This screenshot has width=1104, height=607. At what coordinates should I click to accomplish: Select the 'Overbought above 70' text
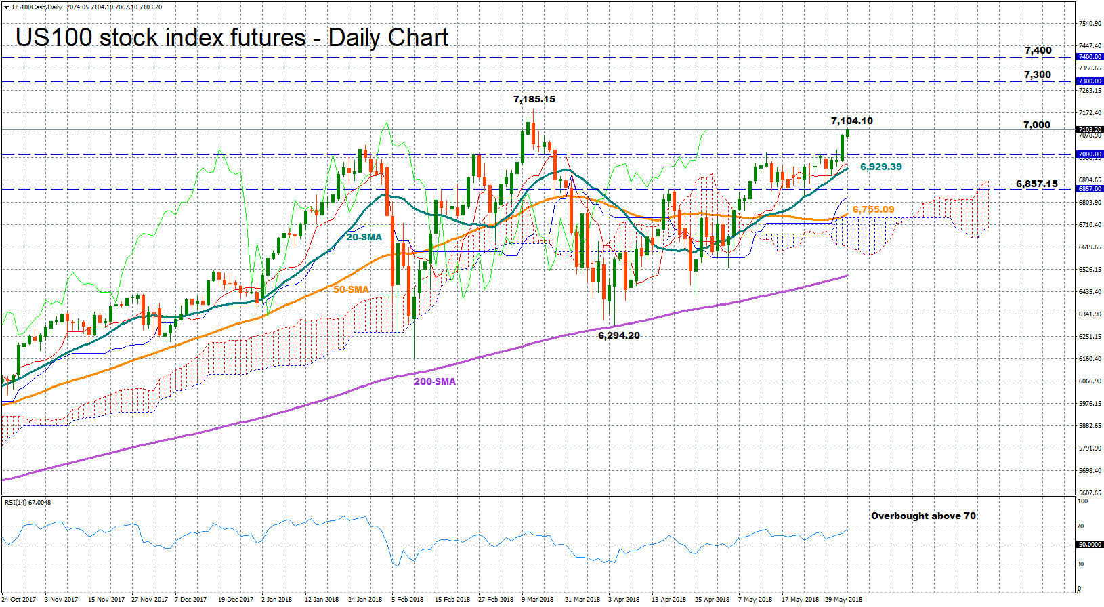click(x=923, y=516)
